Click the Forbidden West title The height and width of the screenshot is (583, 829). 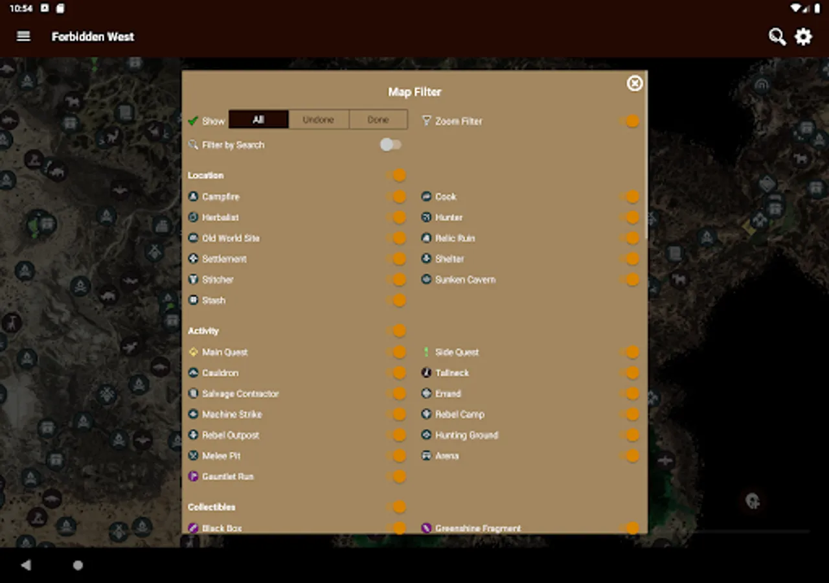coord(93,37)
